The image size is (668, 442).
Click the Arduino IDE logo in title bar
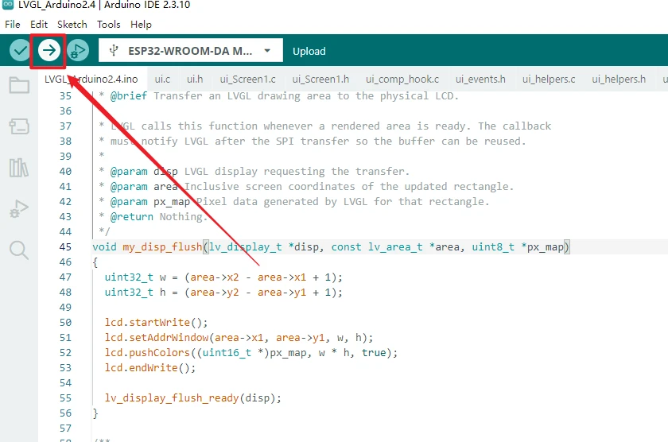tap(8, 5)
